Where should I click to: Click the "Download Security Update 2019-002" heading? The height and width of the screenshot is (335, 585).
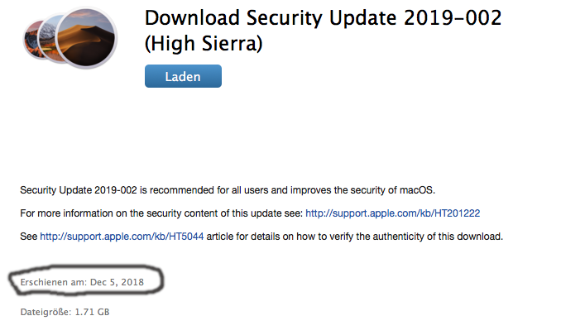(x=323, y=19)
